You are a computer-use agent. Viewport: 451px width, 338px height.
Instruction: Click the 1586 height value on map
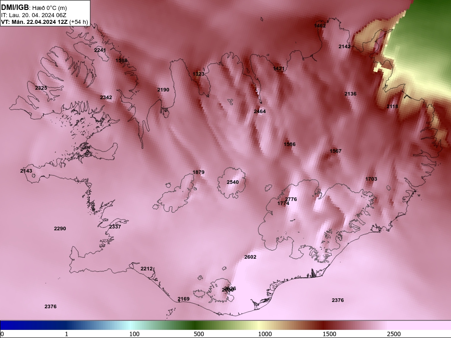point(290,144)
